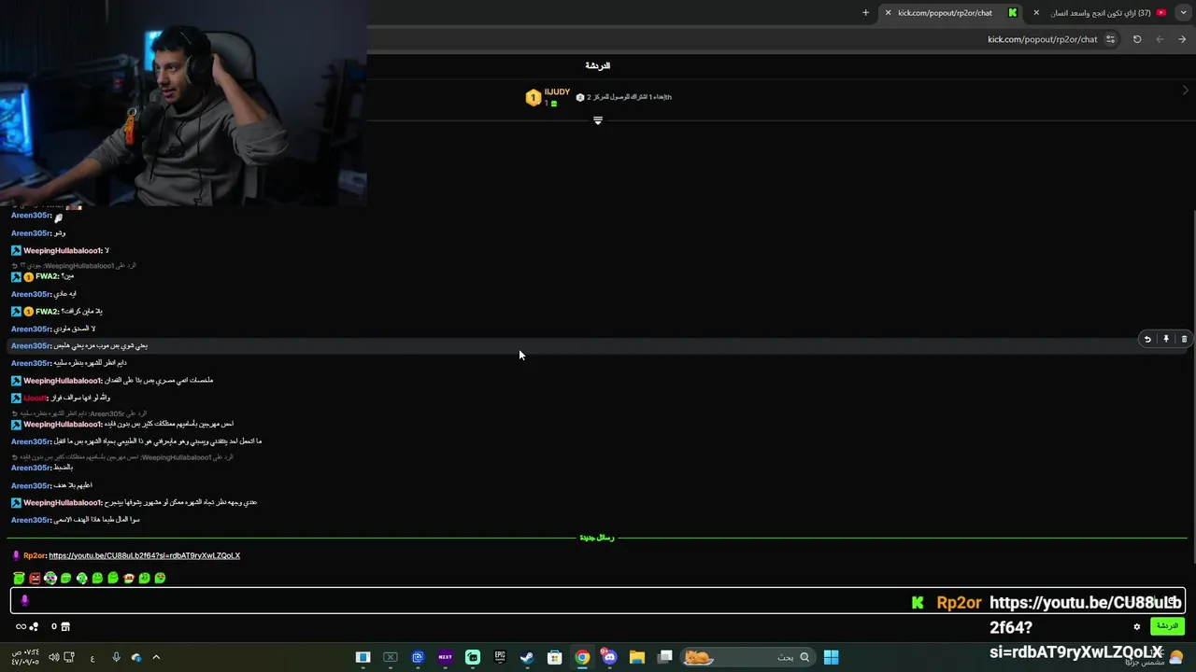Screen dimensions: 1196x672
Task: Open volume control in system tray
Action: tap(53, 657)
